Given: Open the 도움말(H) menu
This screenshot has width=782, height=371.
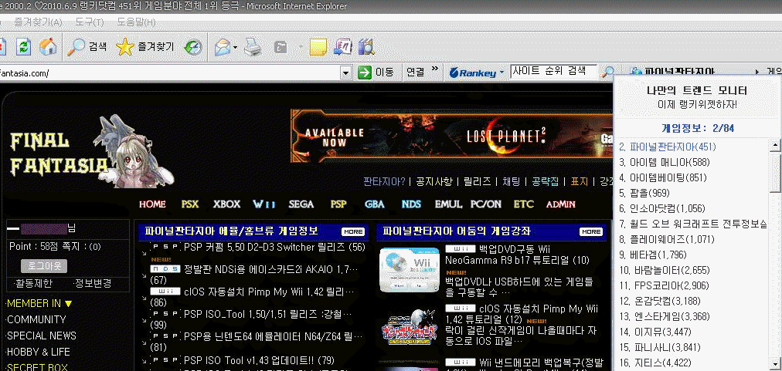Looking at the screenshot, I should point(136,22).
